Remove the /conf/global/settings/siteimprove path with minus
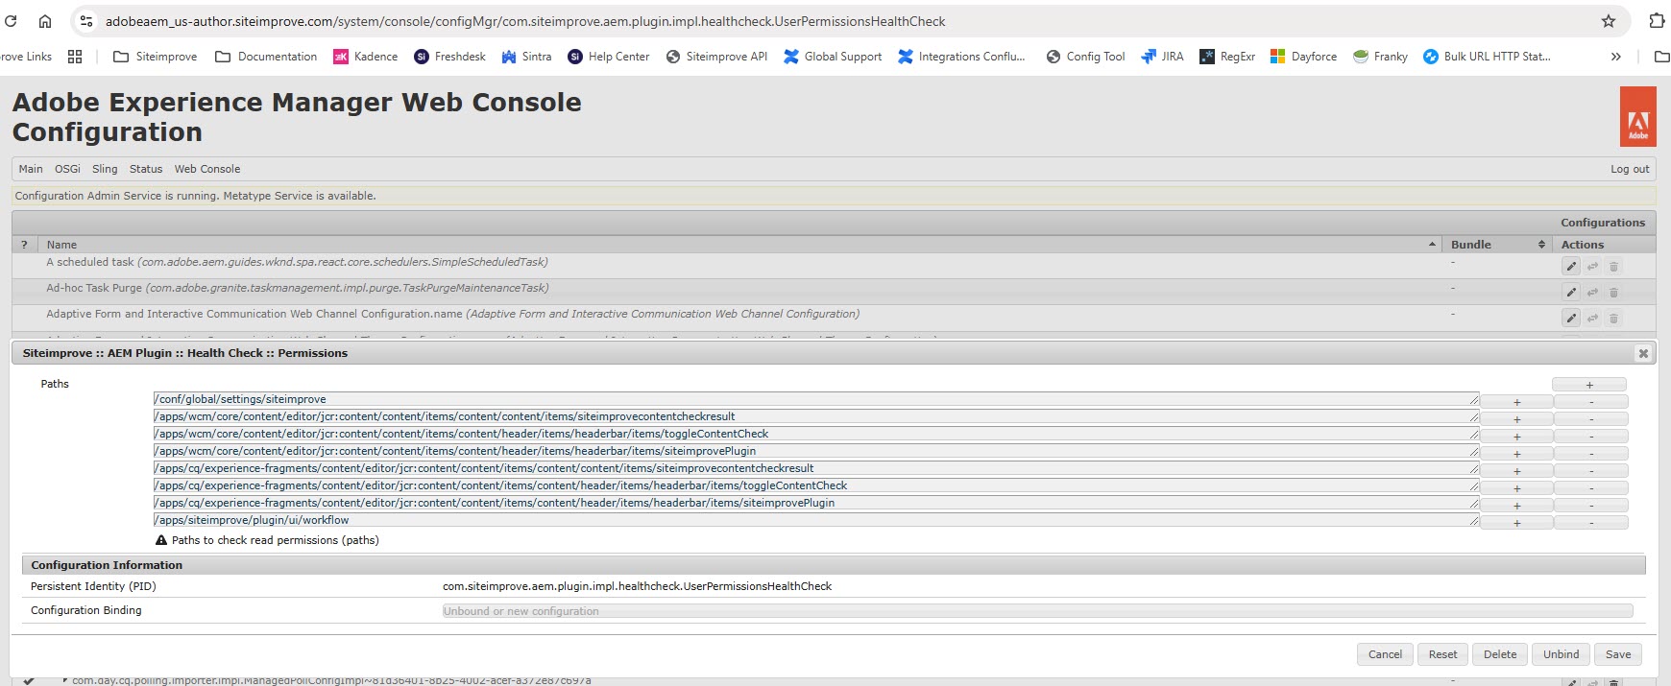This screenshot has height=686, width=1671. click(x=1591, y=402)
